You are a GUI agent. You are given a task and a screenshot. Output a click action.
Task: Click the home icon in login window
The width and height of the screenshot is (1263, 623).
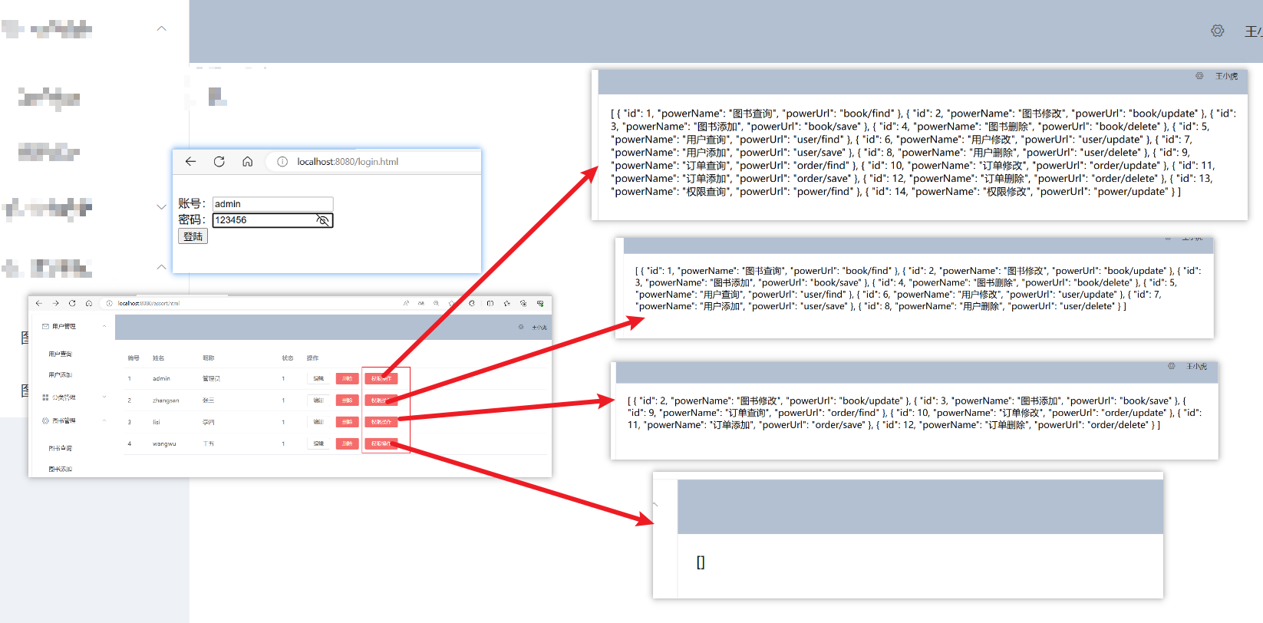(247, 161)
